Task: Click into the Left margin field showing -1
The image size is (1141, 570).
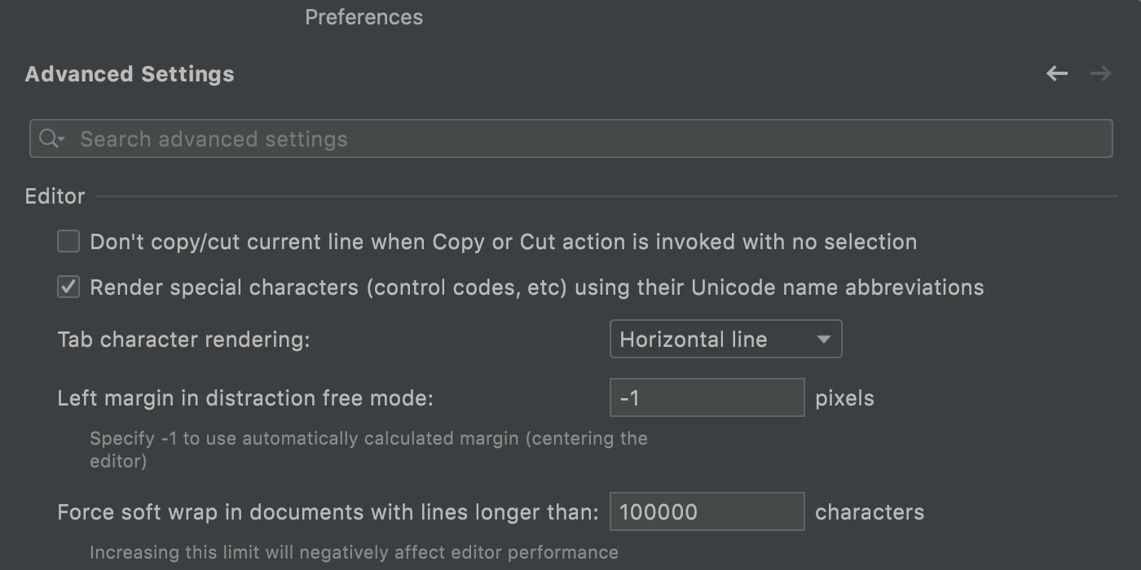Action: point(707,398)
